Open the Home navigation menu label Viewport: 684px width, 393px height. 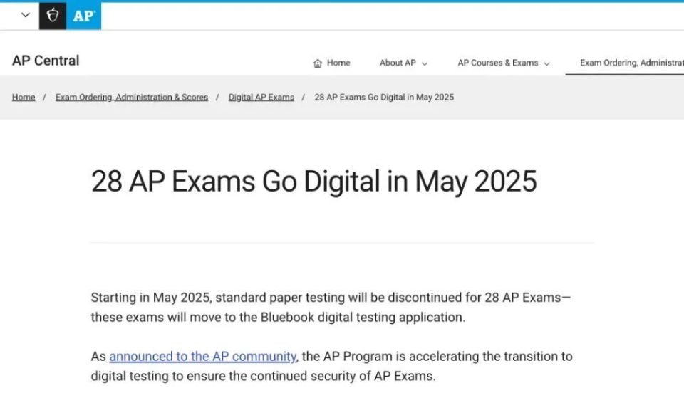(x=338, y=63)
